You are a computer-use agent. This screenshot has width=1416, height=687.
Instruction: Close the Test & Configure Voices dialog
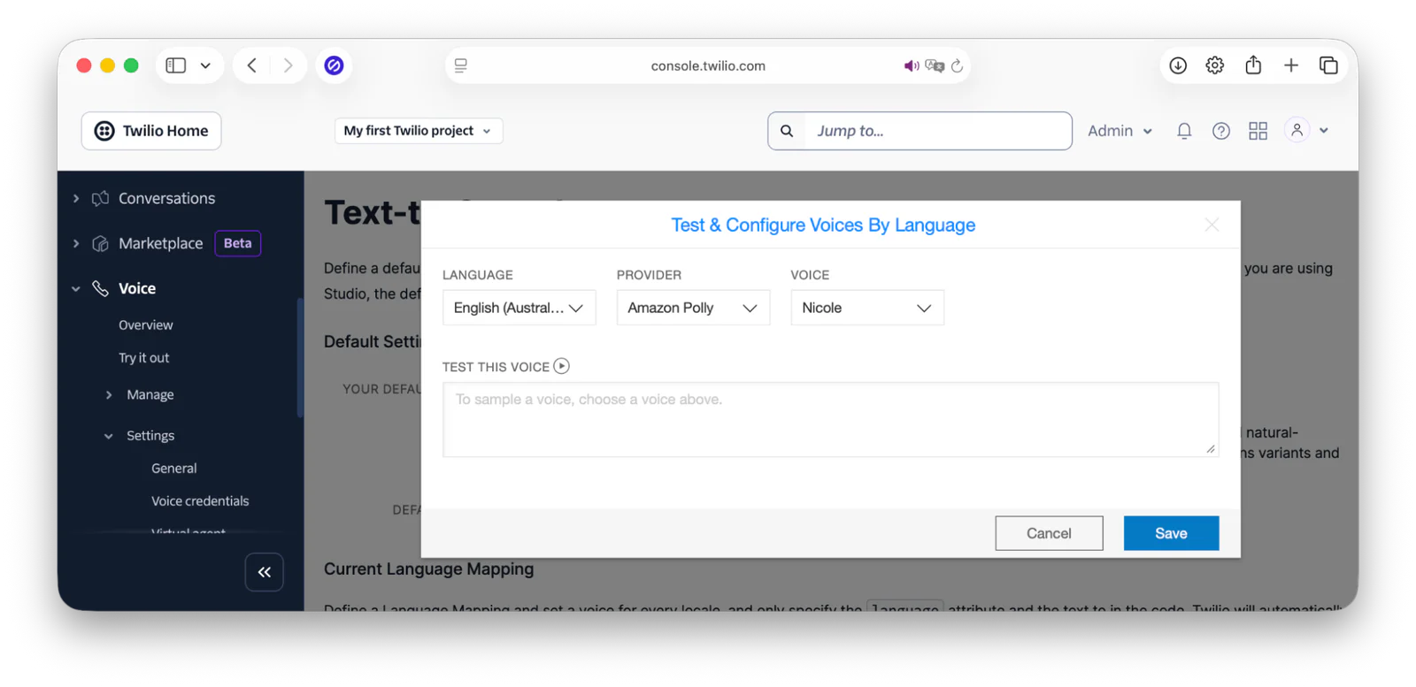(1212, 225)
